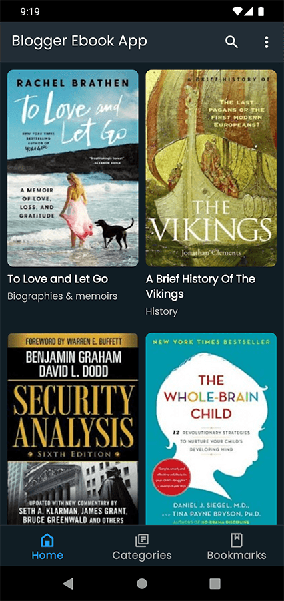Tap the Android home circle
Viewport: 284px width, 601px height.
pos(142,584)
